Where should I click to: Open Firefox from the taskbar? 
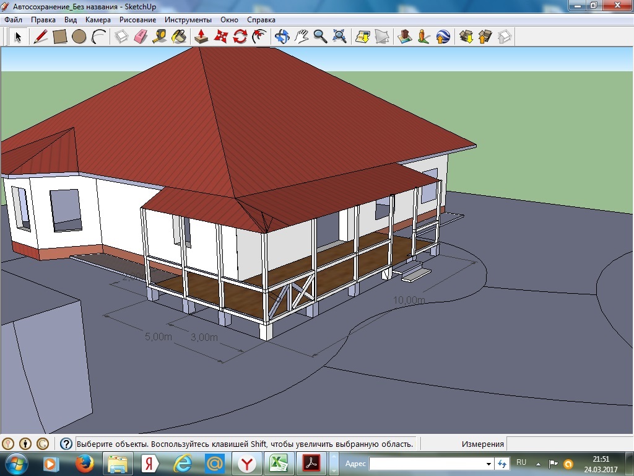coord(84,463)
